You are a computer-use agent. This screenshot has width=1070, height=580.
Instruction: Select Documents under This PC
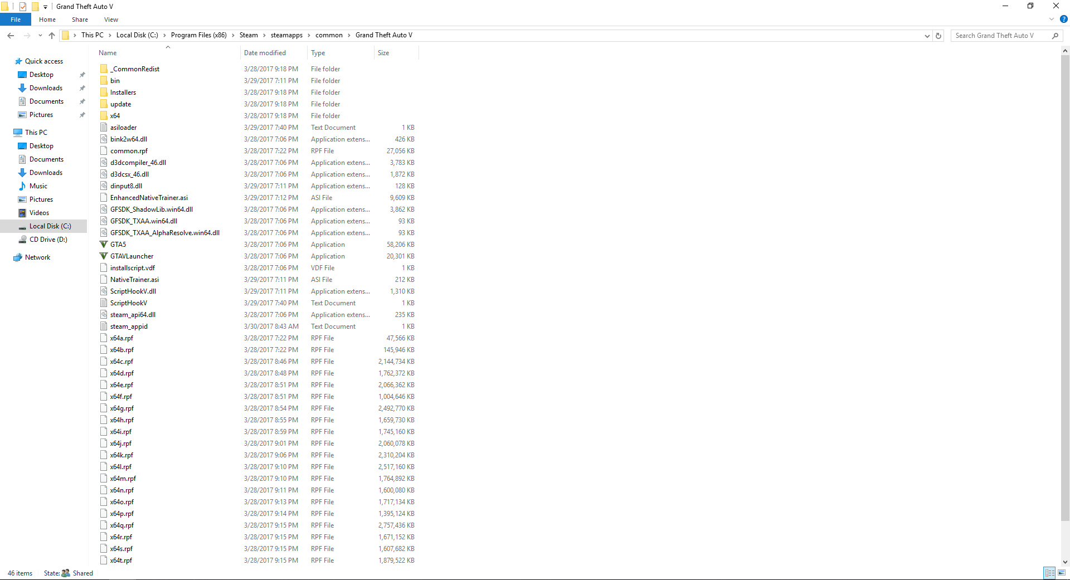[x=46, y=159]
